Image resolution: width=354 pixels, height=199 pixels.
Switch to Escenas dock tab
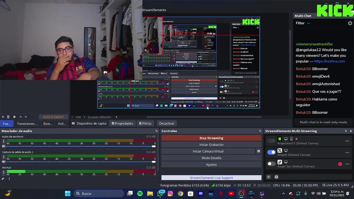[x=48, y=124]
